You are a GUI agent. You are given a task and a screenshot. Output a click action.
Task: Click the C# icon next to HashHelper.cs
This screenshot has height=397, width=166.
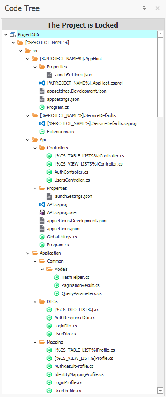(x=57, y=277)
